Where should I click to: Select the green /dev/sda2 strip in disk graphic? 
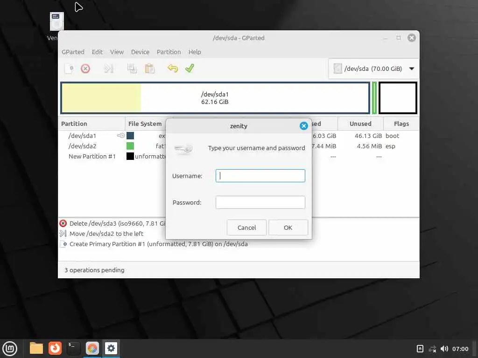374,98
